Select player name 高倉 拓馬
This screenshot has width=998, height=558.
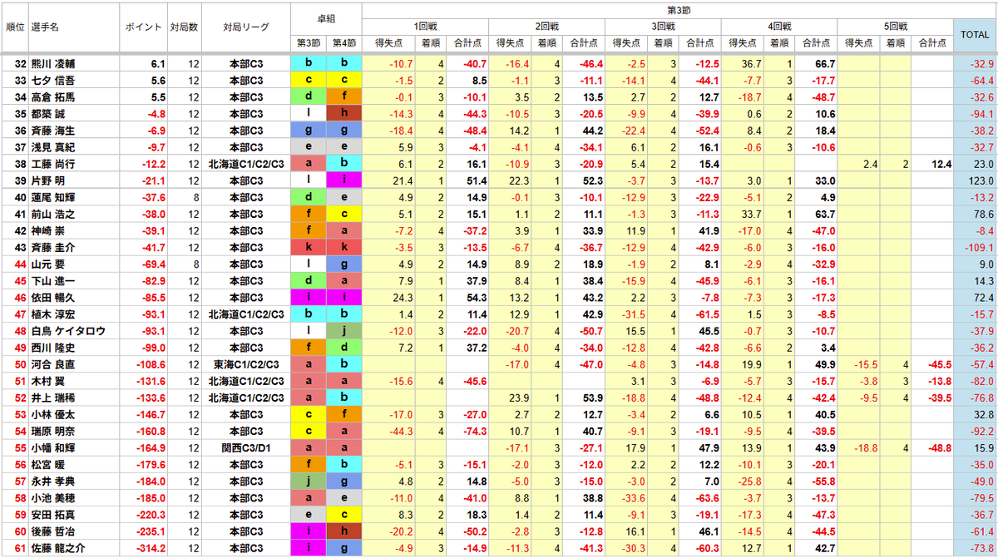point(53,96)
